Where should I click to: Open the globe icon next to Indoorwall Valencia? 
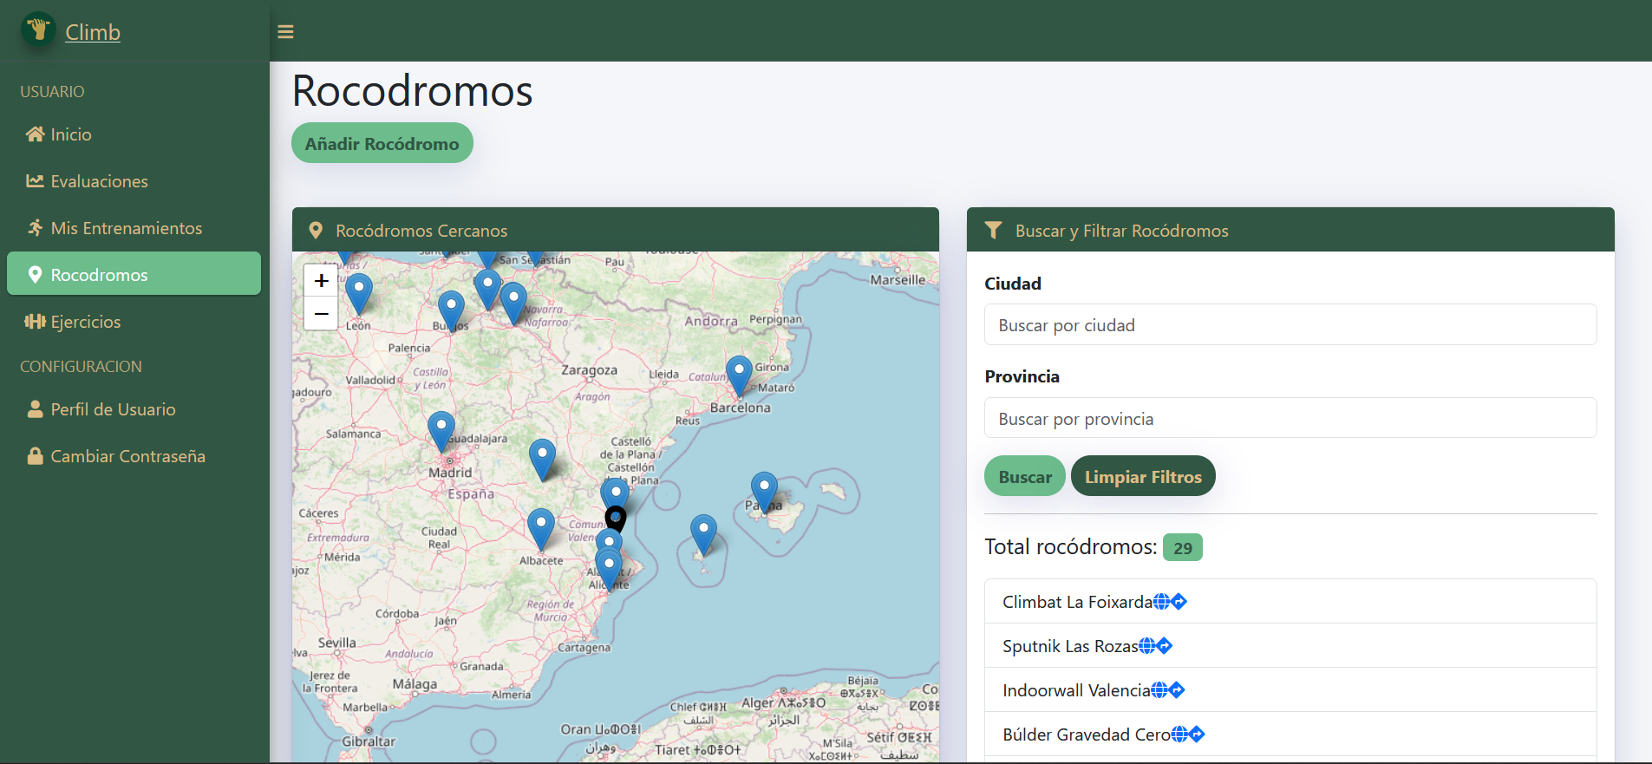pyautogui.click(x=1159, y=690)
